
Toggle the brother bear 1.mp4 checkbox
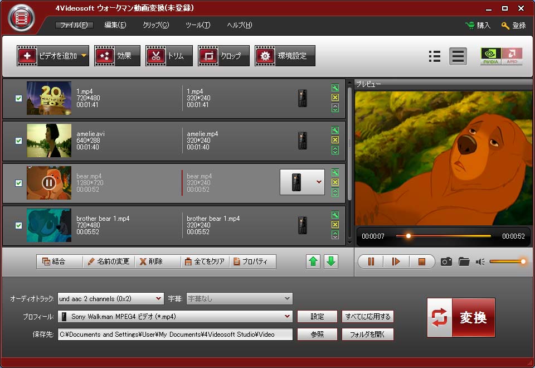(18, 225)
